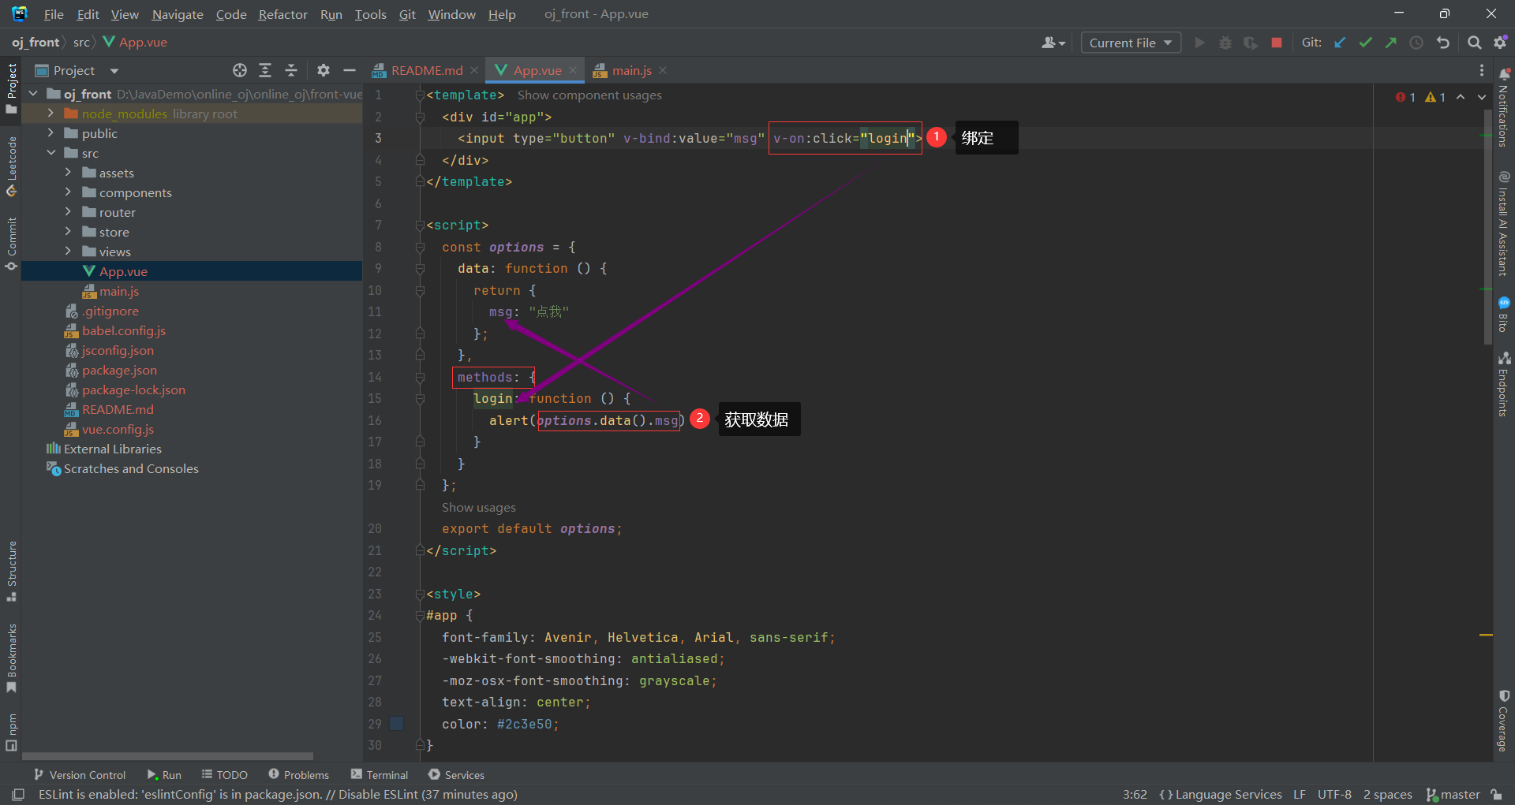The width and height of the screenshot is (1515, 805).
Task: Toggle tool window bars icon bottom-left
Action: 18,794
